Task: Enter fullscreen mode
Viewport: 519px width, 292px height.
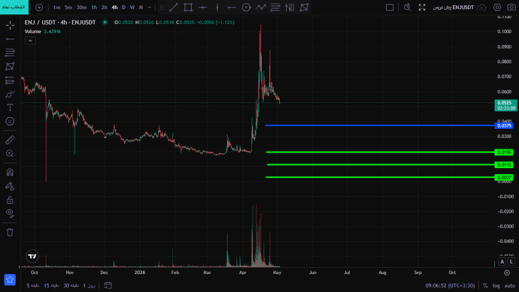Action: (x=422, y=8)
